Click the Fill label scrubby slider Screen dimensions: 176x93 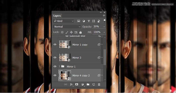click(x=90, y=32)
